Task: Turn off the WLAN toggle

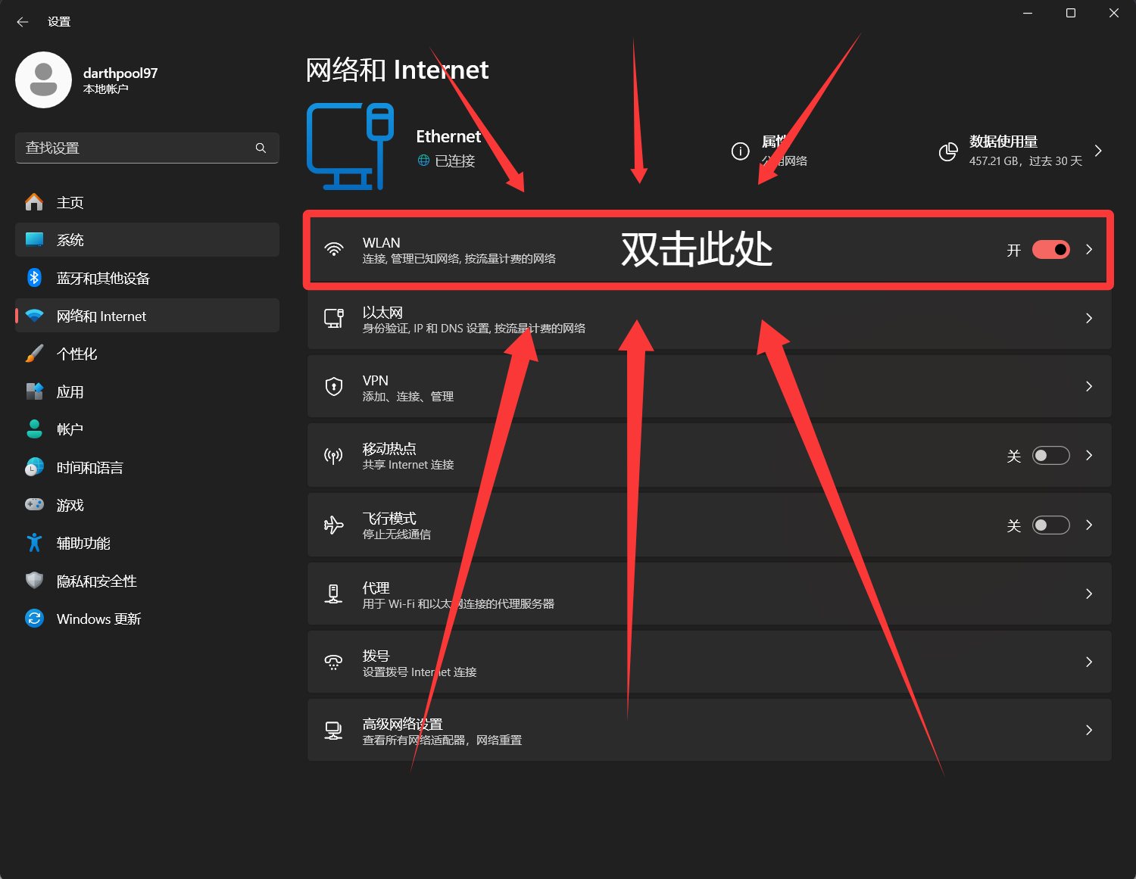Action: point(1050,250)
